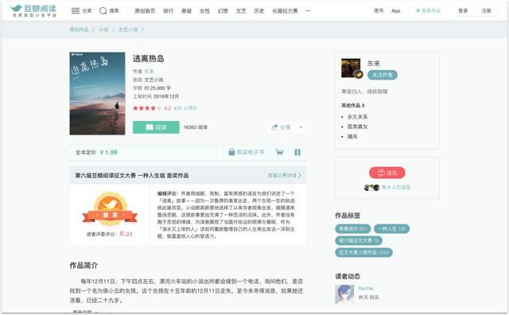
Task: Click the 作品简介 heading
Action: (x=84, y=266)
